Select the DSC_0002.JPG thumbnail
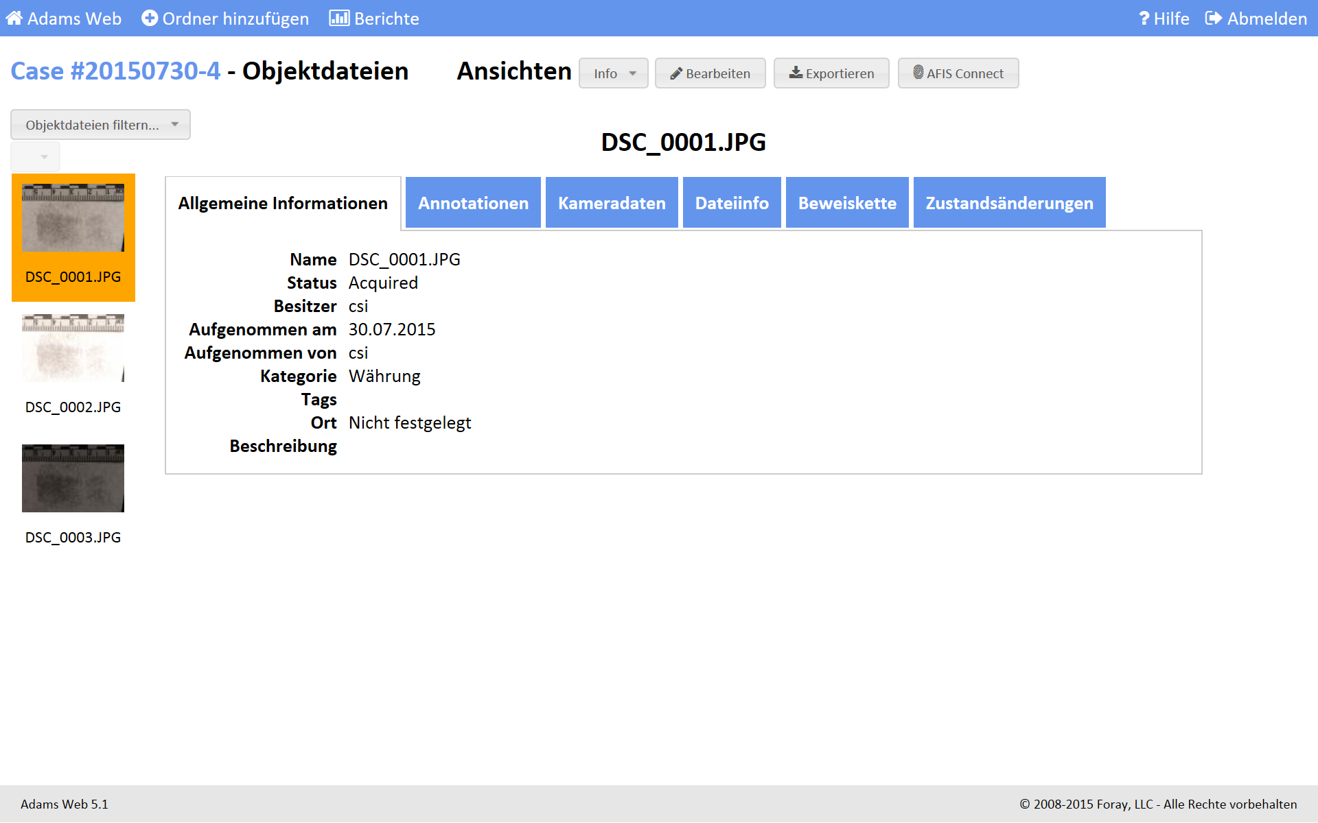 [x=73, y=348]
